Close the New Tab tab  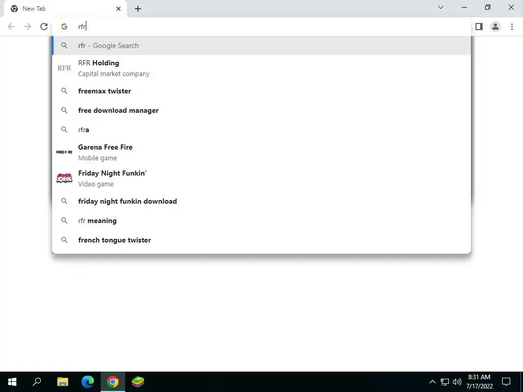[118, 9]
